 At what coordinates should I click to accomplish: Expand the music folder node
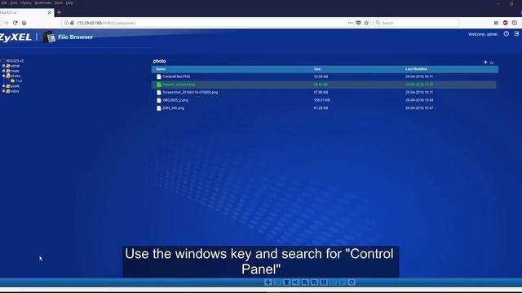(x=3, y=71)
